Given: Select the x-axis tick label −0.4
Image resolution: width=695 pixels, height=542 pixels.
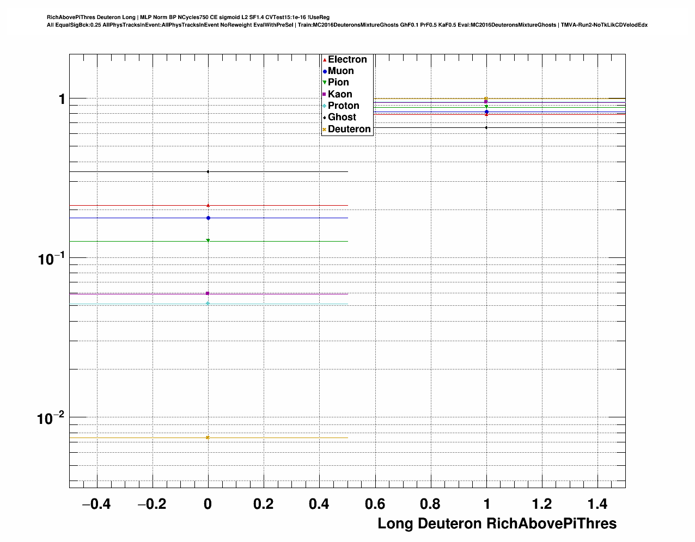Looking at the screenshot, I should point(96,504).
